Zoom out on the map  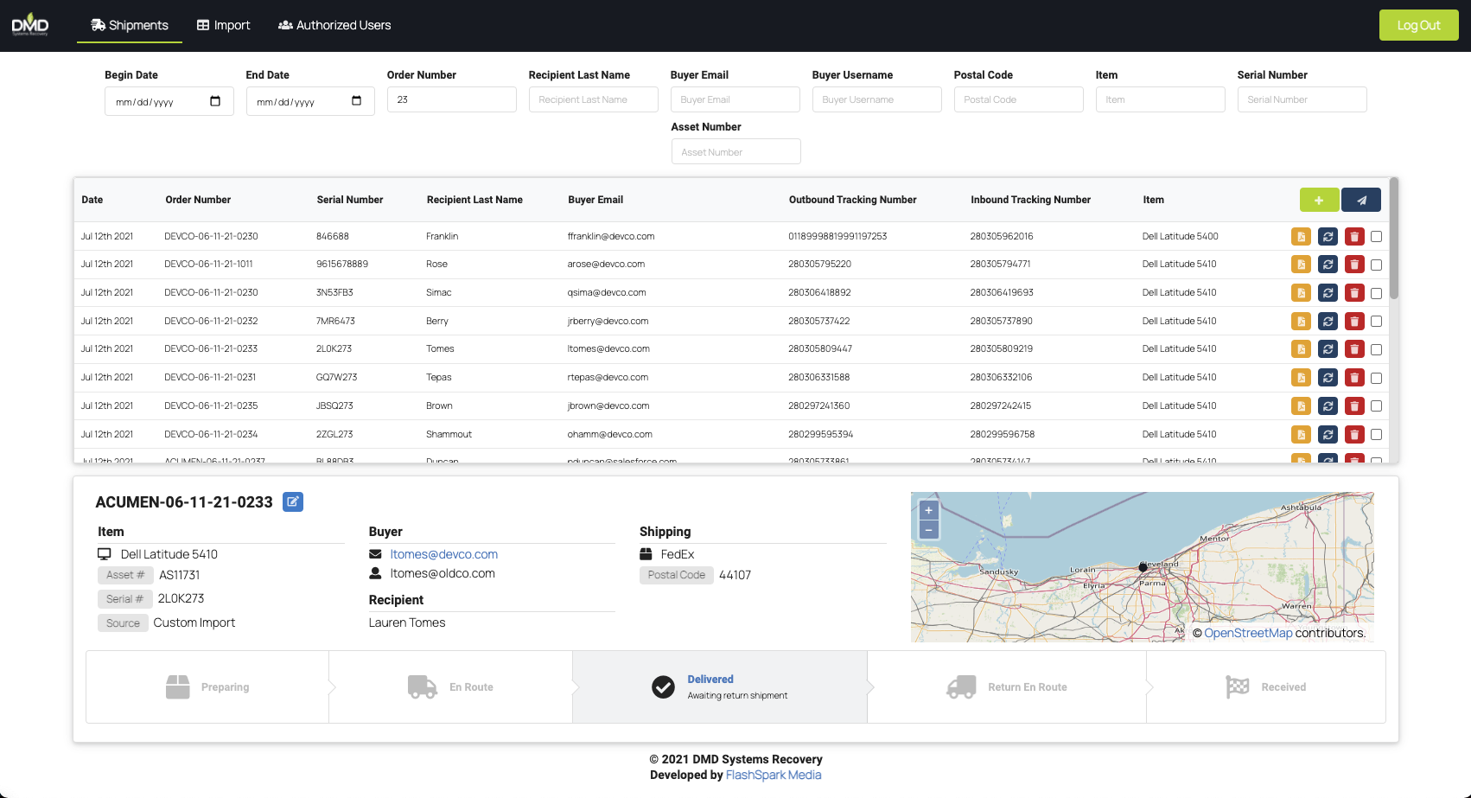[929, 529]
